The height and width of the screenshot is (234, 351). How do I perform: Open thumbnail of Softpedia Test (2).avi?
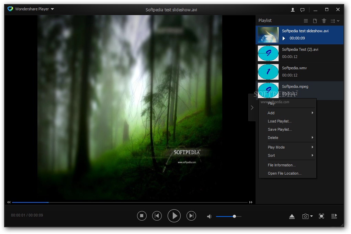click(268, 53)
